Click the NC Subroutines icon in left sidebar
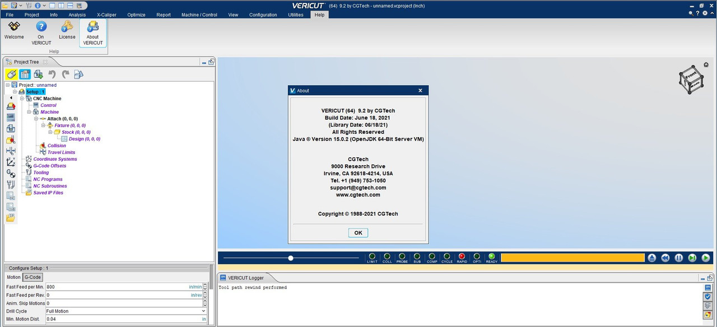The width and height of the screenshot is (717, 327). coord(11,207)
